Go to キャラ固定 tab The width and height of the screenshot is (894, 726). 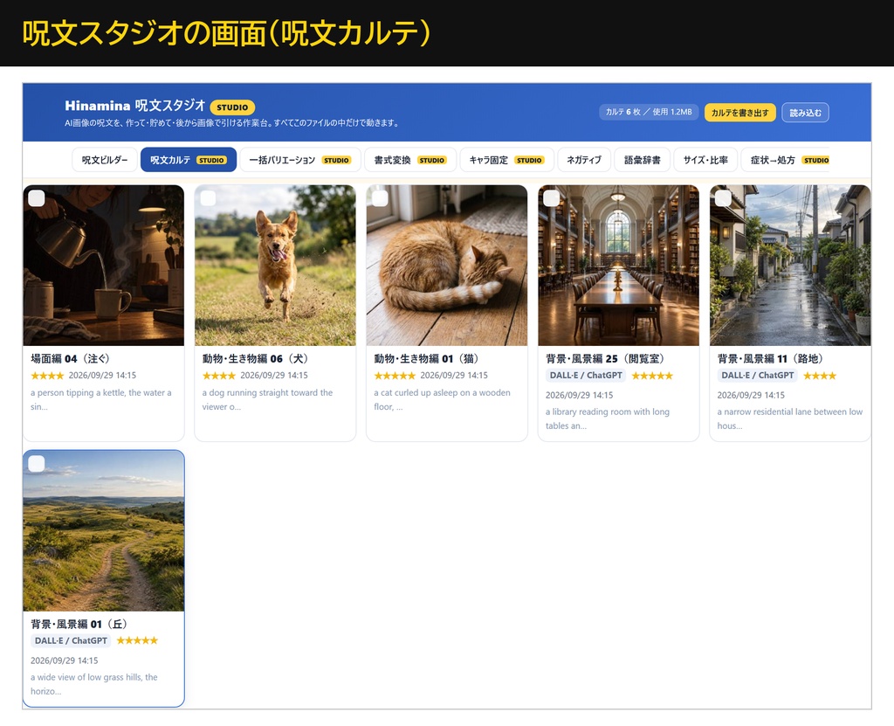[x=506, y=160]
